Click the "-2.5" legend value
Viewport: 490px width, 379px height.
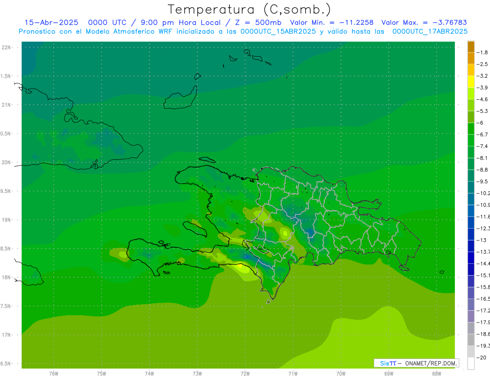[482, 64]
